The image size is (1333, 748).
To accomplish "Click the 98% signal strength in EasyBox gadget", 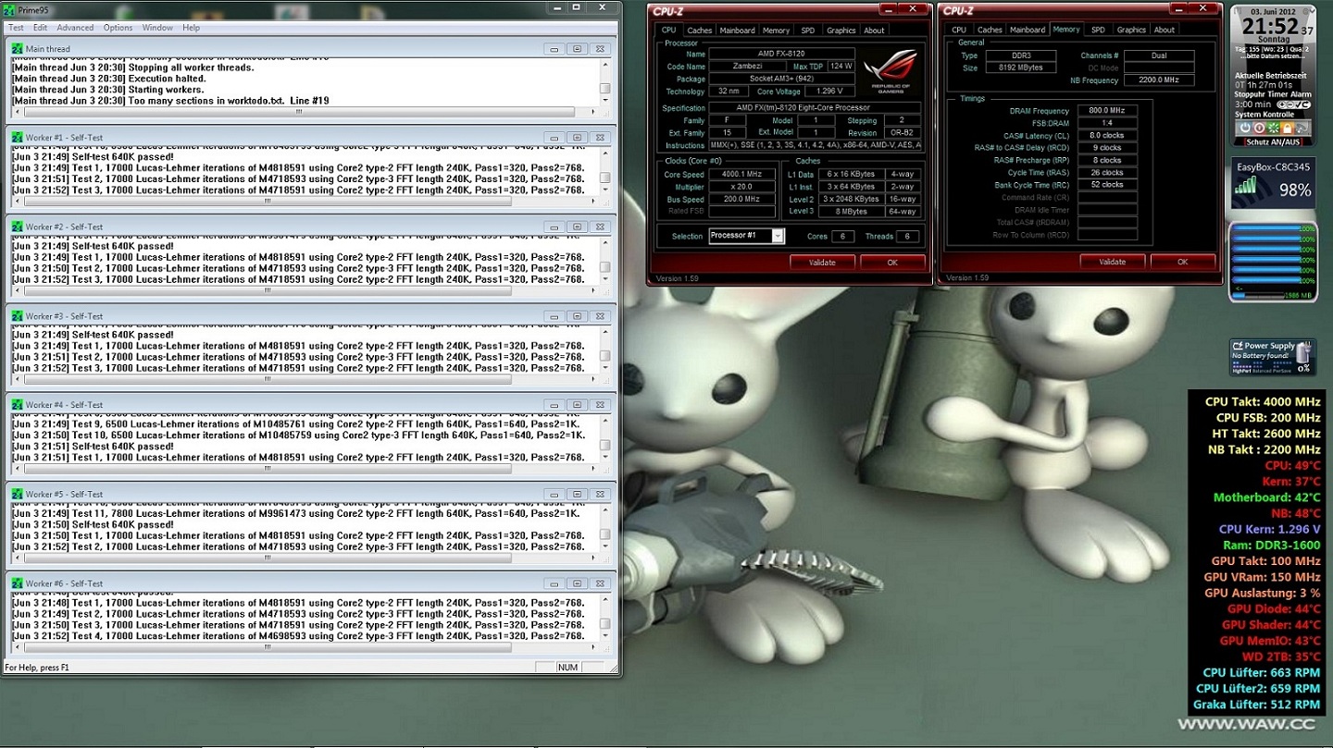I will coord(1294,190).
